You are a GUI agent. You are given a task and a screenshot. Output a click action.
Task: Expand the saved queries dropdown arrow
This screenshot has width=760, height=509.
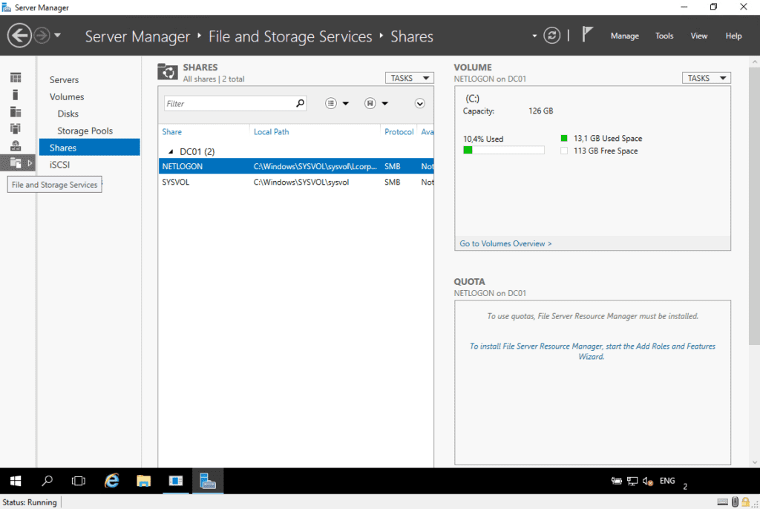[x=385, y=103]
